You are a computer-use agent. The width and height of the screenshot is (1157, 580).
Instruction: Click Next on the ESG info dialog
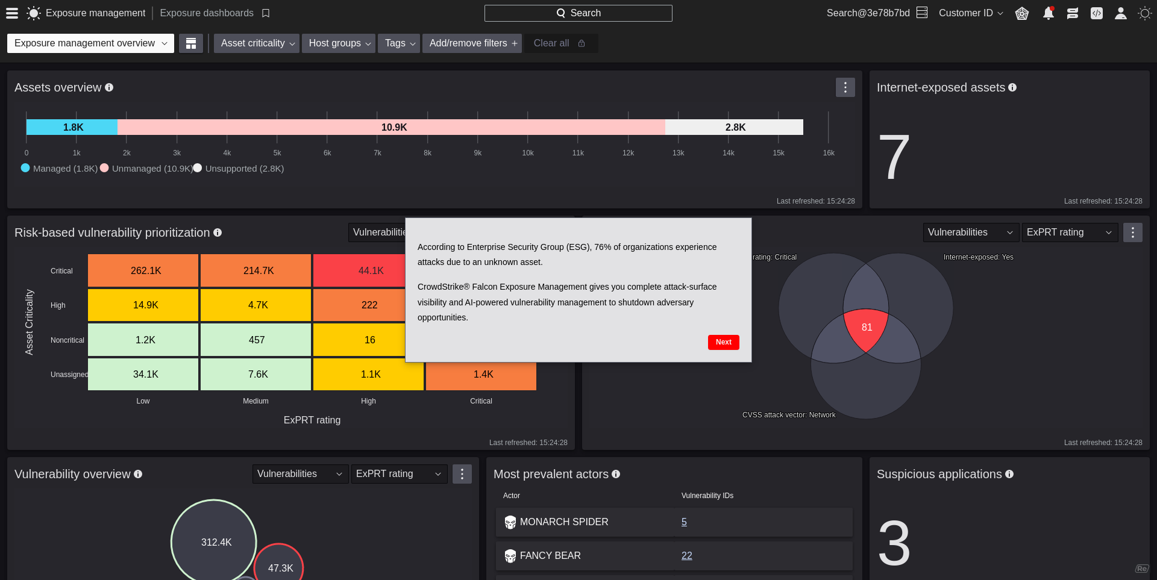pos(723,342)
